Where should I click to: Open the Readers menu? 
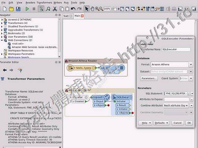point(30,3)
